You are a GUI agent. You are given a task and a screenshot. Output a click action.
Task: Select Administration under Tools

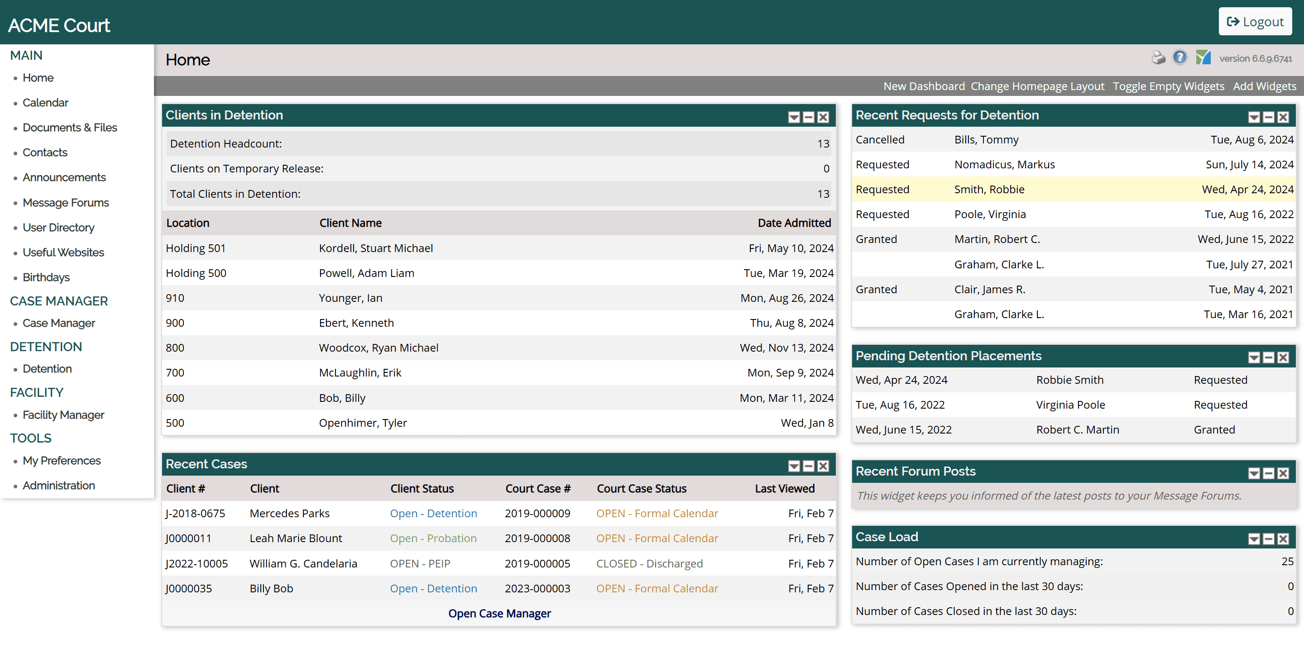[59, 486]
